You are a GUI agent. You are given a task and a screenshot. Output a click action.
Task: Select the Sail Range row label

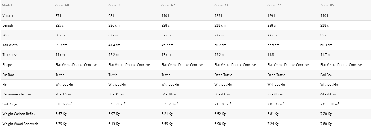click(x=10, y=104)
